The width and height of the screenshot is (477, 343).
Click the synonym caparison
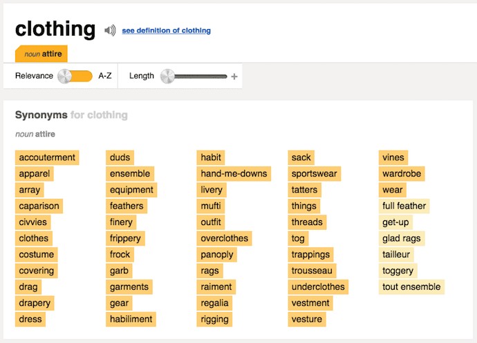pos(39,206)
